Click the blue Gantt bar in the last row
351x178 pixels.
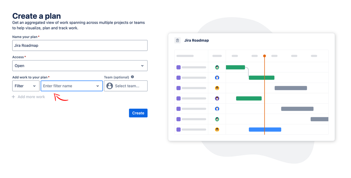pos(265,130)
